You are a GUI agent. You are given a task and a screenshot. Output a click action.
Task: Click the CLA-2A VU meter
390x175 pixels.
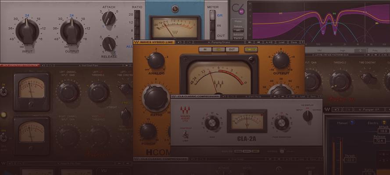tap(247, 121)
